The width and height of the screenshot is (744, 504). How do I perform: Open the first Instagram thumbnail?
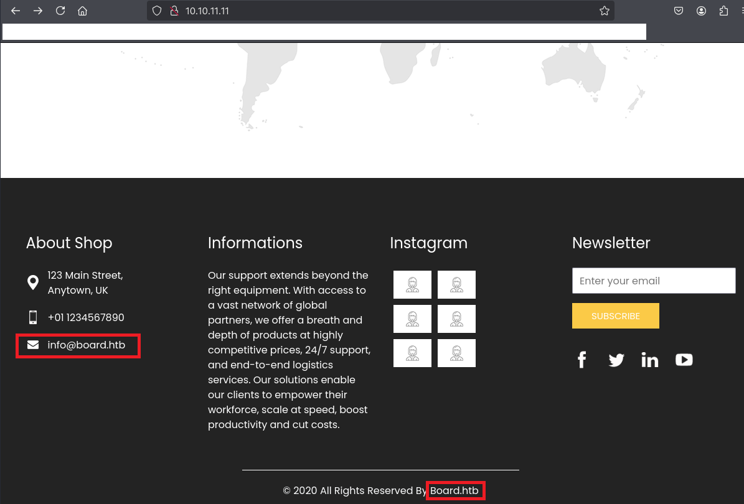point(412,284)
